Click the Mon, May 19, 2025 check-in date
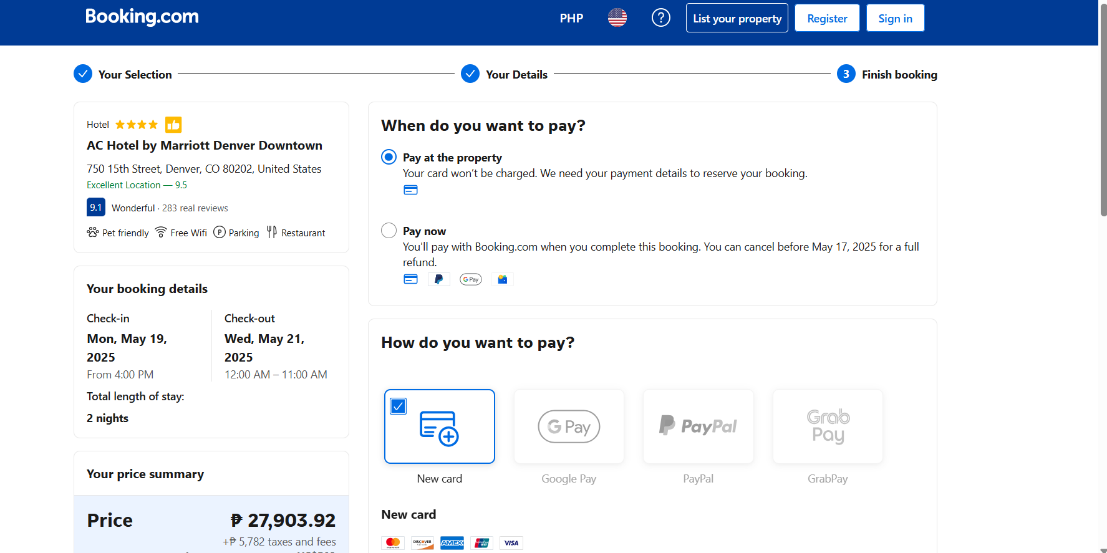 coord(127,348)
